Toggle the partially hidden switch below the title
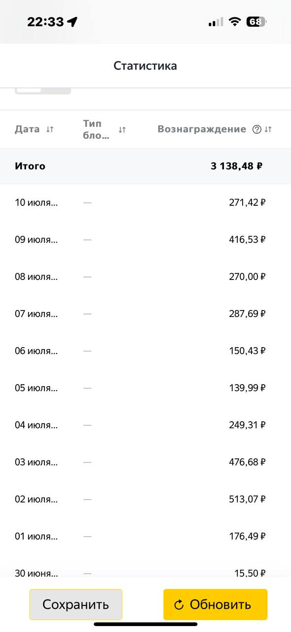 pyautogui.click(x=43, y=91)
